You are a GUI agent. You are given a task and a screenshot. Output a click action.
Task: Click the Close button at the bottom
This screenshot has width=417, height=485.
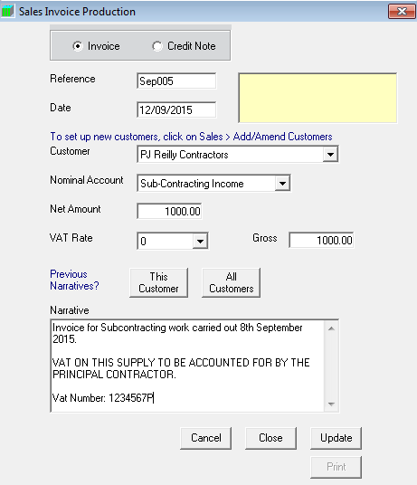point(270,438)
